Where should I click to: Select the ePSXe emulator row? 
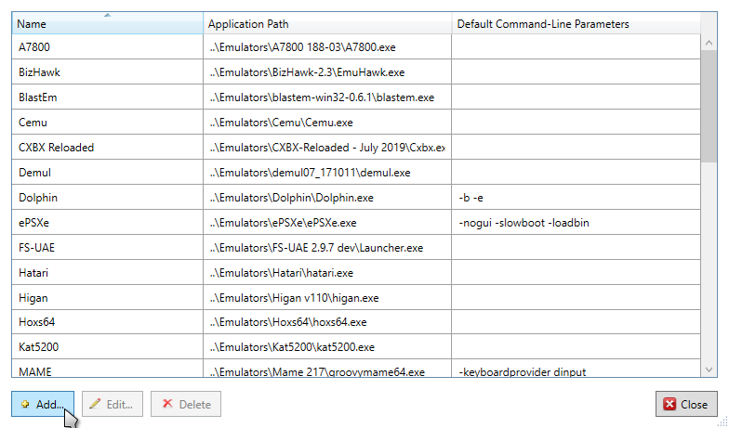pyautogui.click(x=356, y=223)
